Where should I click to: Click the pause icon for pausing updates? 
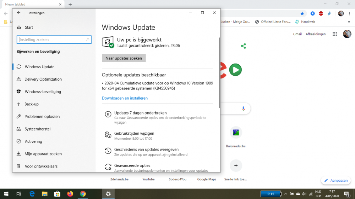(x=108, y=114)
